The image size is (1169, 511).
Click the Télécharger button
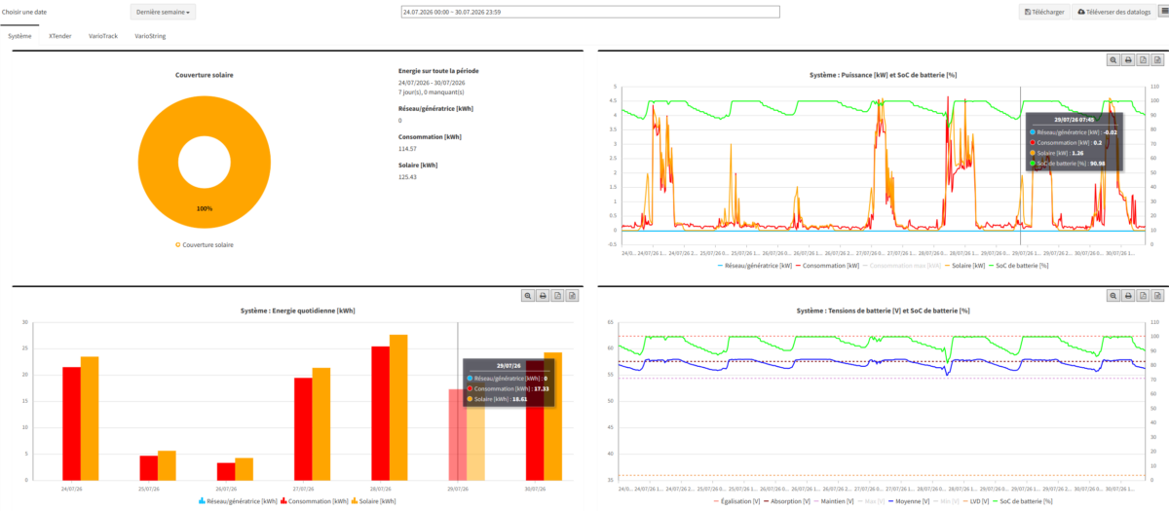1044,12
